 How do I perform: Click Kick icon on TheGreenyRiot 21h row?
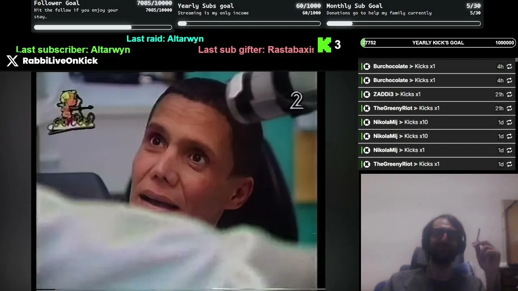[367, 108]
